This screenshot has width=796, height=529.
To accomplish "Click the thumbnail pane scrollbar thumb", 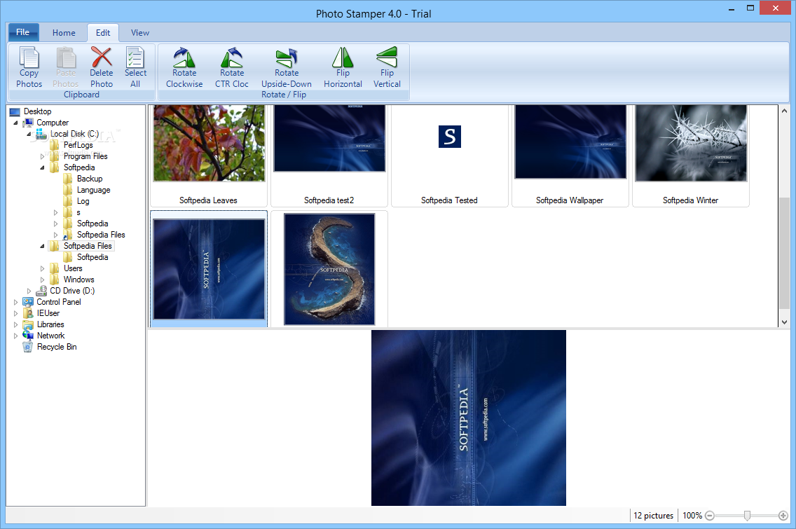I will click(784, 253).
